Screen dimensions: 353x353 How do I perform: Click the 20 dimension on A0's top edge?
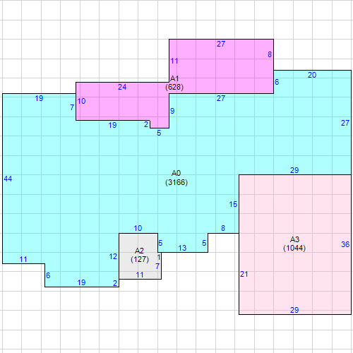coord(312,75)
